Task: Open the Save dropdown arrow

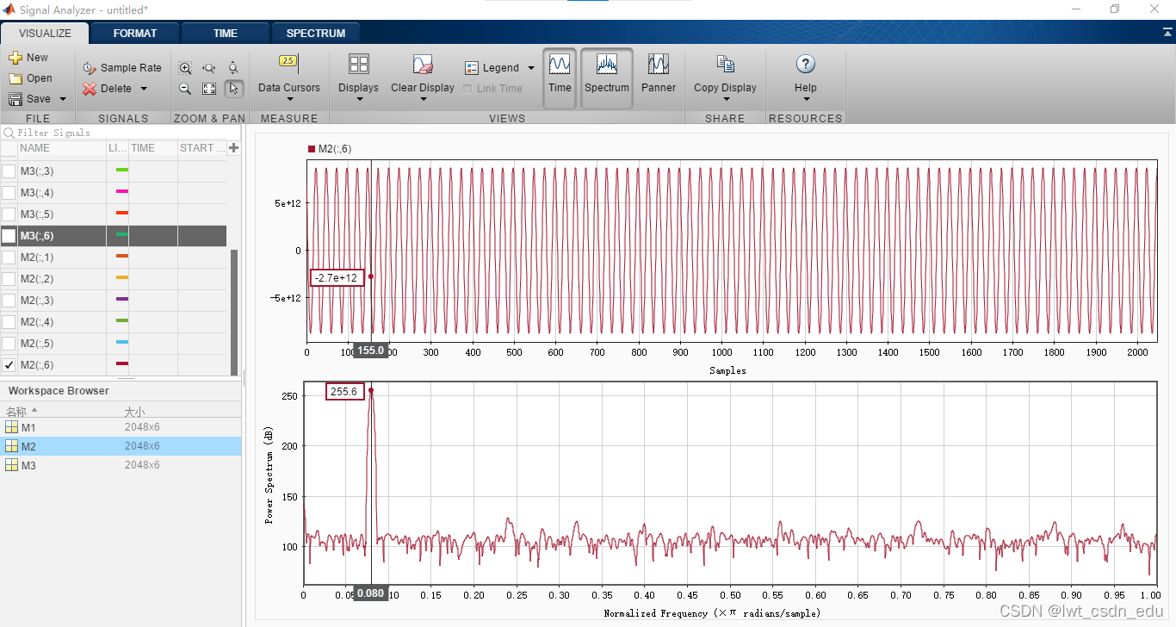Action: click(63, 99)
